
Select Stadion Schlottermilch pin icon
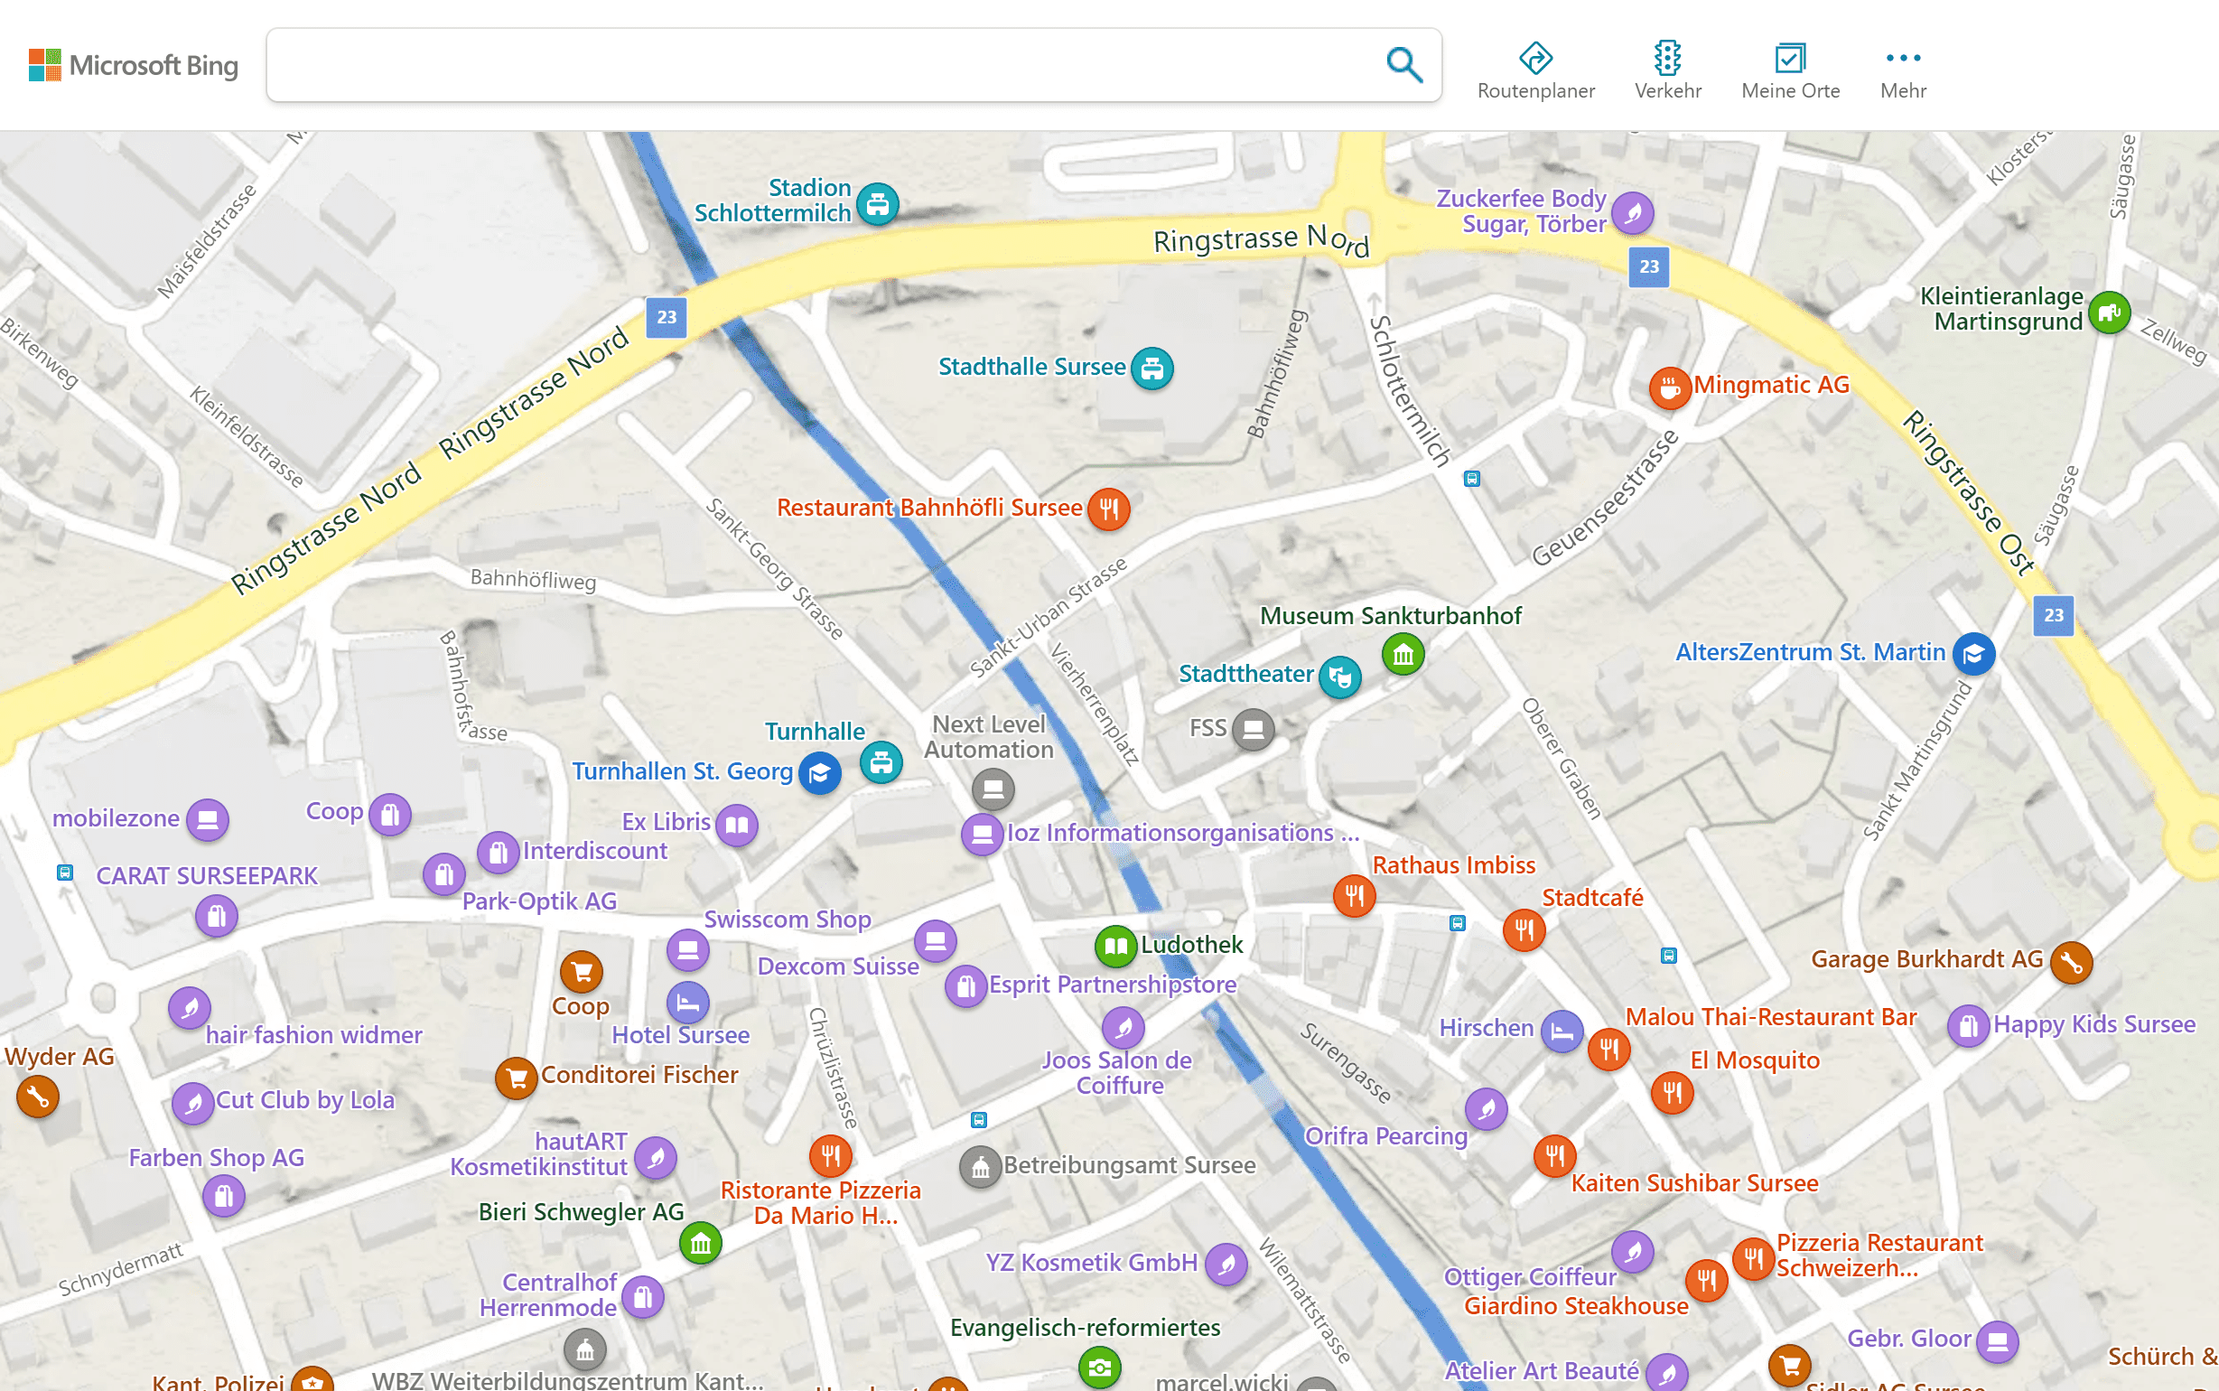pyautogui.click(x=877, y=203)
